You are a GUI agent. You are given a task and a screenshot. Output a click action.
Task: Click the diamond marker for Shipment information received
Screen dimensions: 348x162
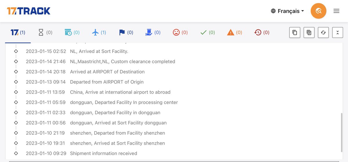16,153
